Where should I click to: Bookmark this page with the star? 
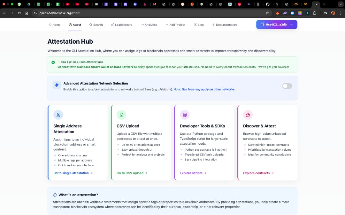pos(267,13)
